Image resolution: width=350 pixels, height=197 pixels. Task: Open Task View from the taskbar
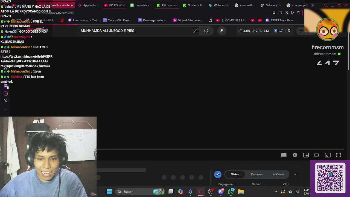(171, 192)
